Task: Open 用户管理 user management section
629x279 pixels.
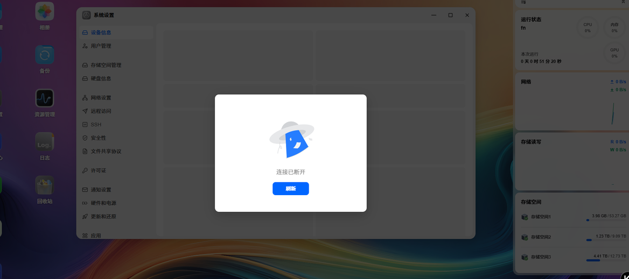Action: [116, 46]
